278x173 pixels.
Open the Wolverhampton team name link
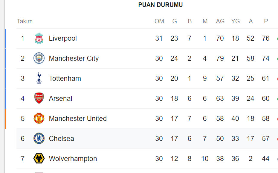(x=73, y=159)
